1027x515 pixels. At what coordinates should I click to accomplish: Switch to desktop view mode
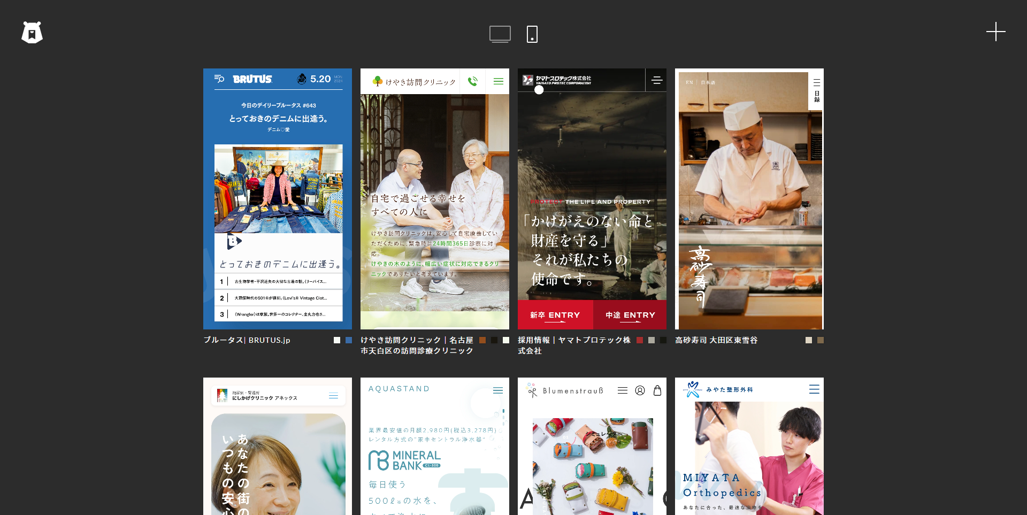click(x=500, y=34)
